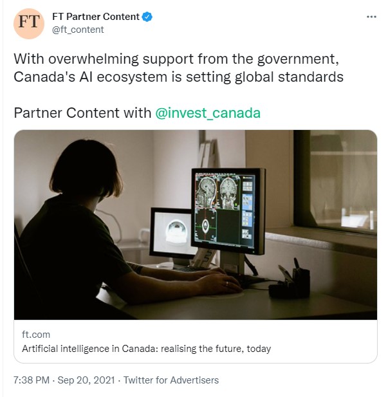The width and height of the screenshot is (388, 397).
Task: Click the line about Canada's AI ecosystem
Action: [178, 77]
